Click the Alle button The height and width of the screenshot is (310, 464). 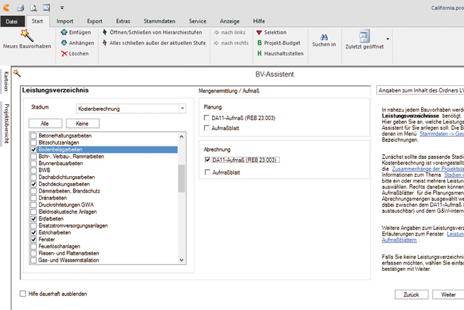(45, 124)
